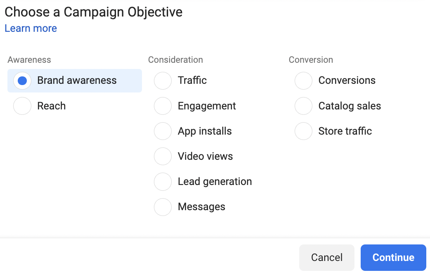
Task: Choose Catalog sales radio button
Action: 303,106
